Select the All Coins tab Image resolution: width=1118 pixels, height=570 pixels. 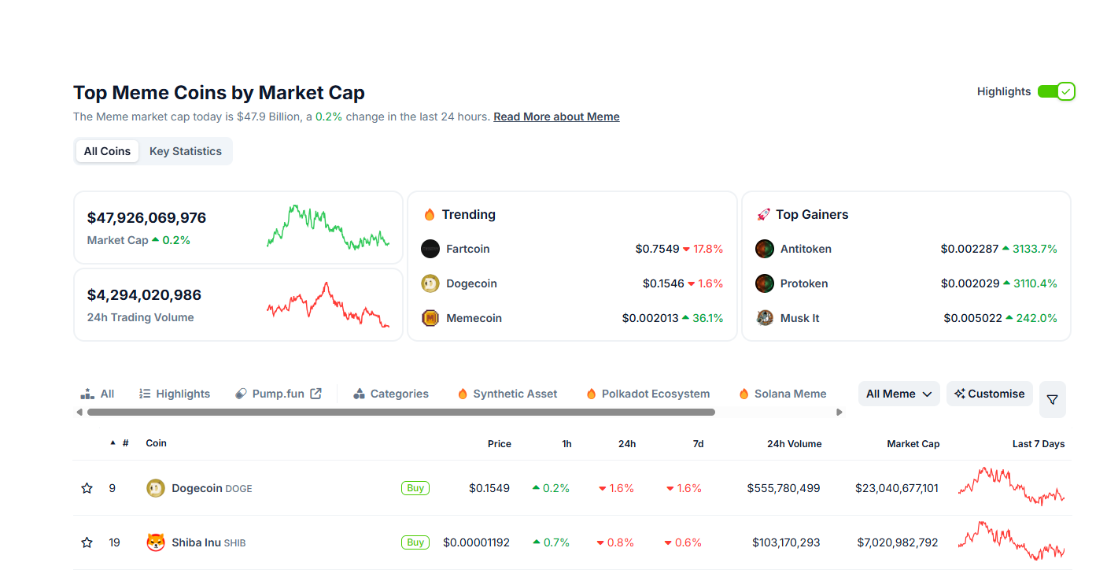[x=108, y=151]
